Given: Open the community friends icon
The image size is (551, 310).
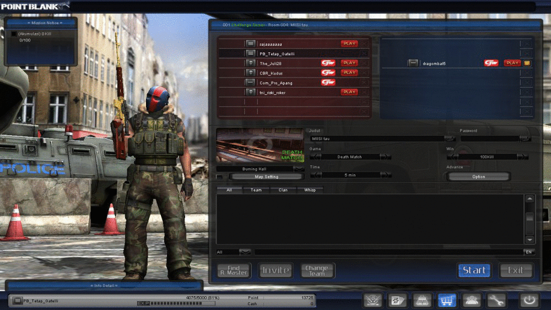Looking at the screenshot, I should coord(472,301).
